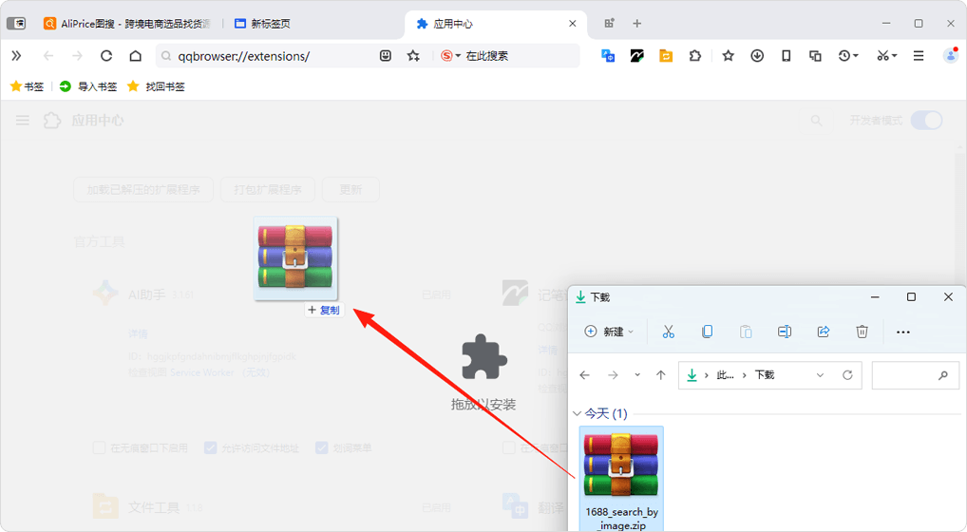The image size is (967, 532).
Task: Open the Explorer address bar history dropdown
Action: (820, 375)
